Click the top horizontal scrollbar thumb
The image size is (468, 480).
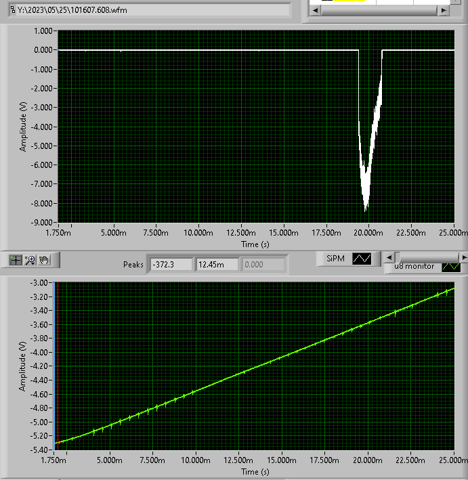pyautogui.click(x=379, y=10)
